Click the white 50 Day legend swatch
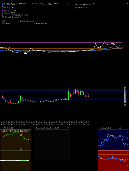 [x=3, y=8]
